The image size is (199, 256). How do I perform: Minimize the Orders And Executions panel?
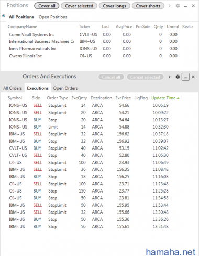point(185,77)
